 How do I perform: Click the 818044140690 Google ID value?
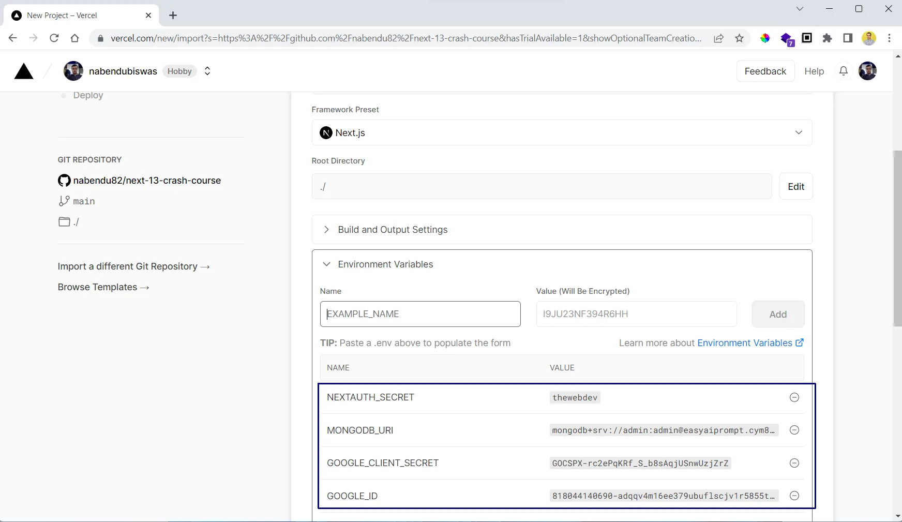point(664,496)
